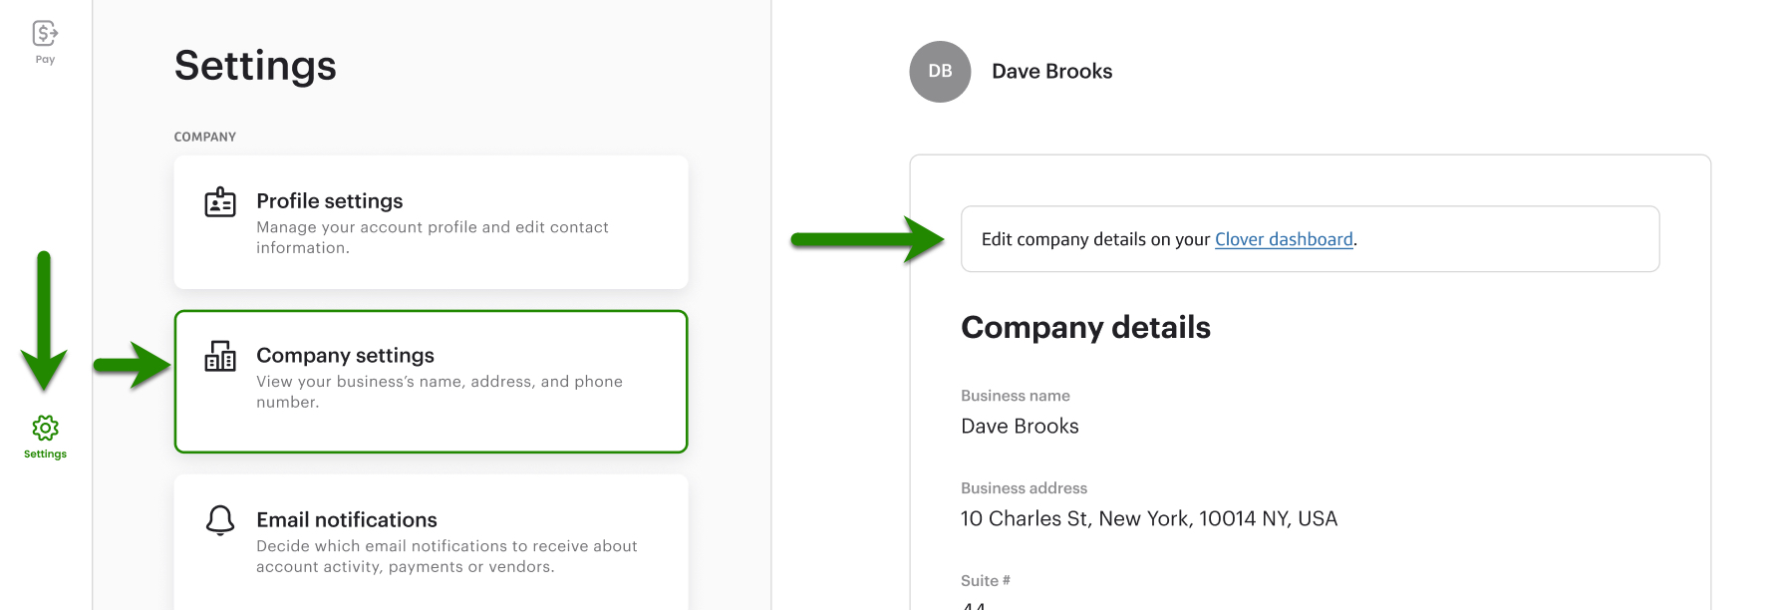The image size is (1770, 610).
Task: Click the Edit company details banner
Action: (x=1309, y=239)
